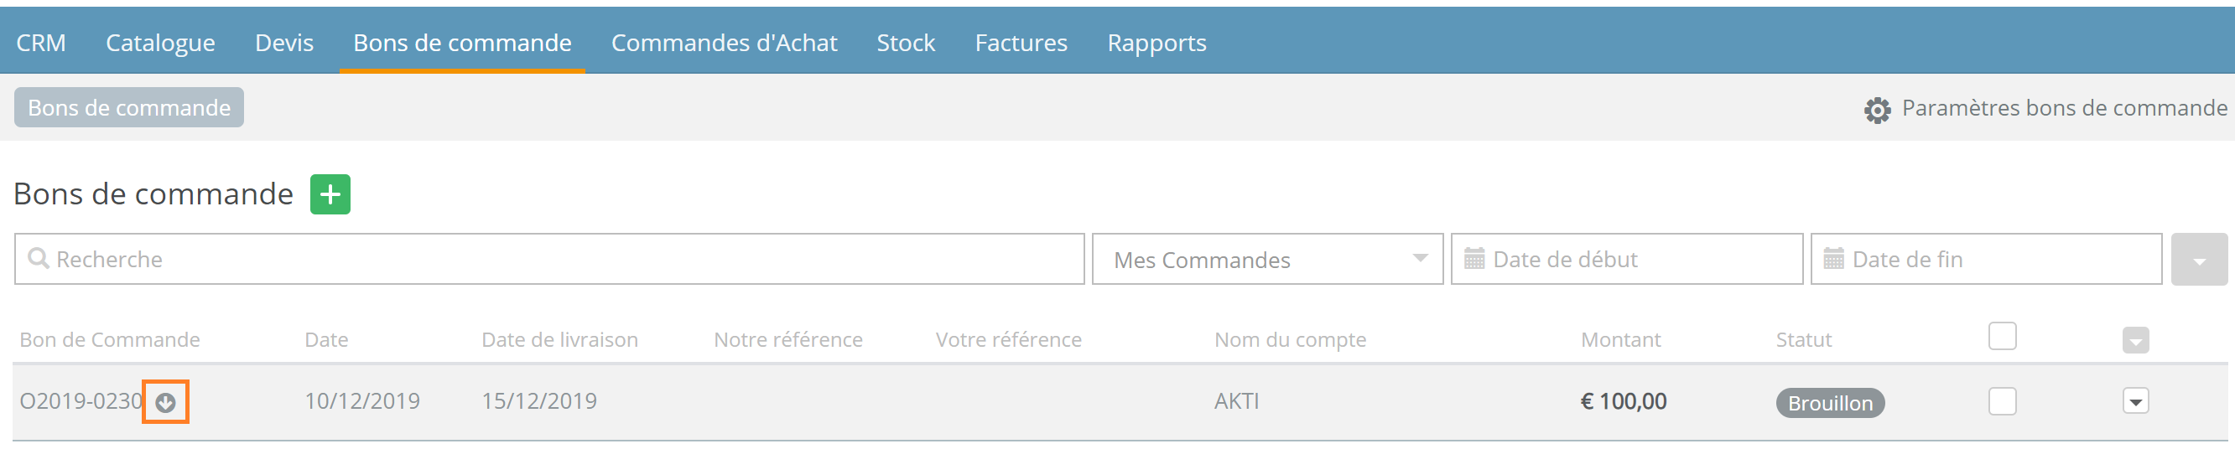Viewport: 2235px width, 449px height.
Task: Open the header column options dropdown arrow
Action: coord(2135,341)
